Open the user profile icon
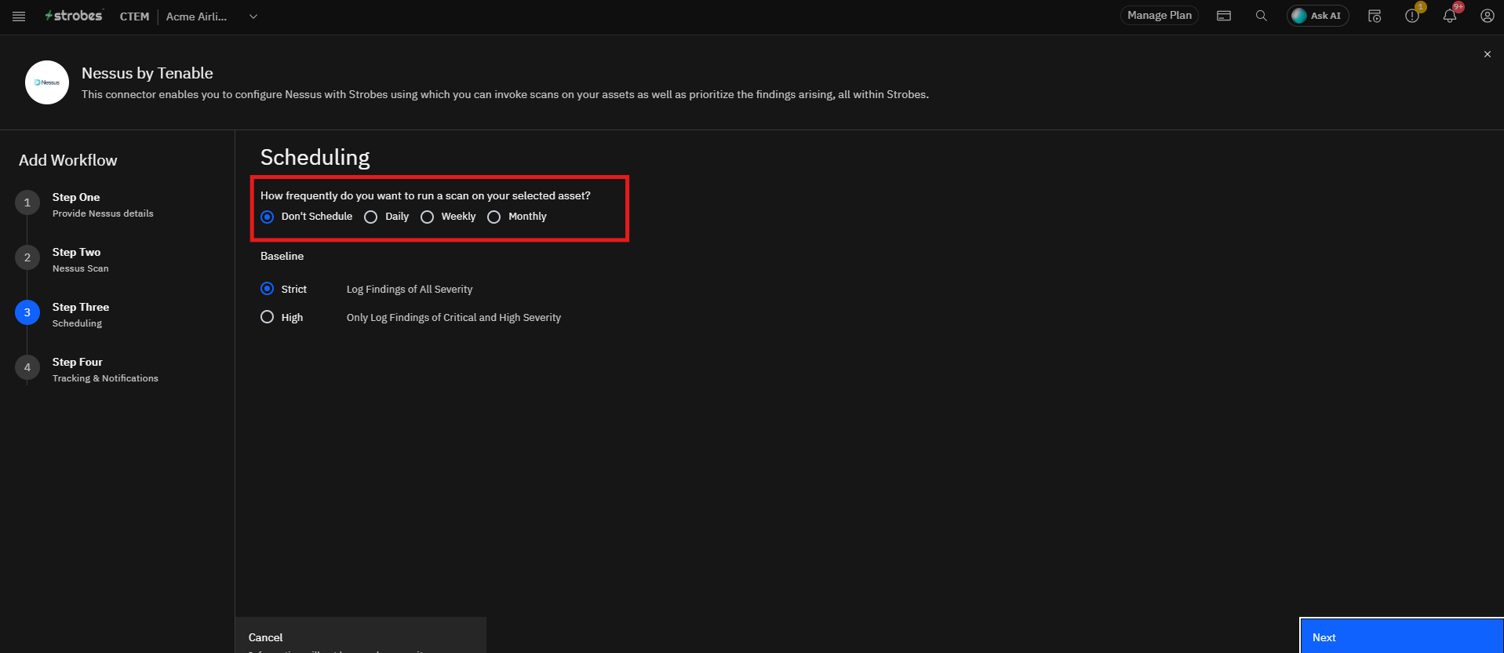This screenshot has width=1504, height=653. tap(1487, 16)
